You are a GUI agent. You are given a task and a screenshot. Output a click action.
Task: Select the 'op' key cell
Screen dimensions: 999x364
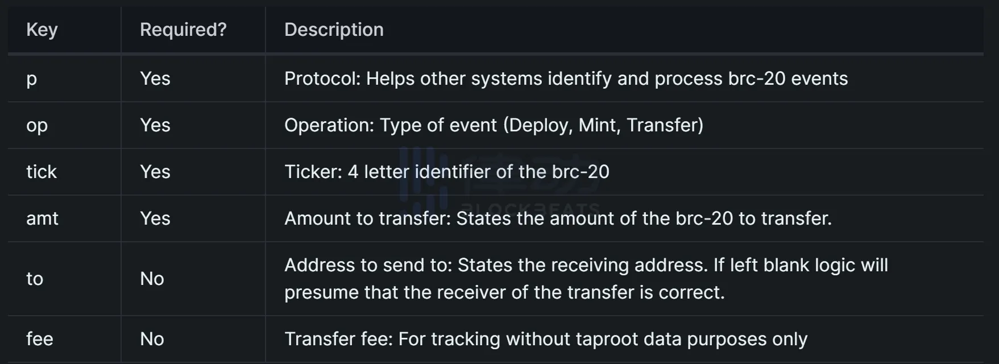(37, 125)
